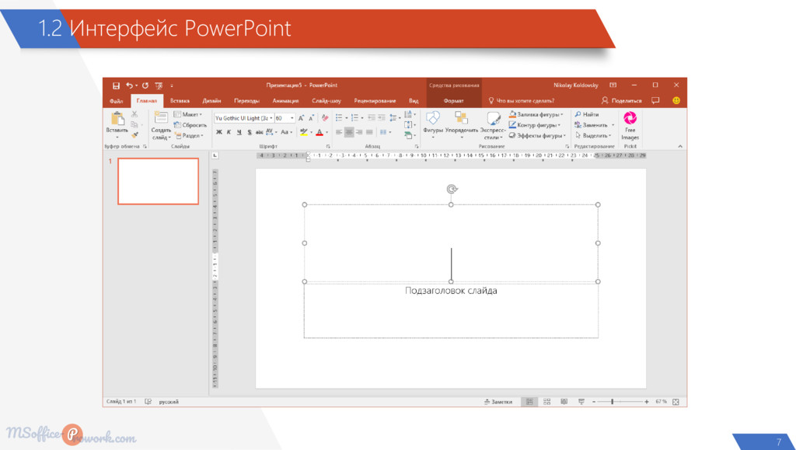Click the Redo icon in title bar
The height and width of the screenshot is (450, 796).
[x=145, y=85]
